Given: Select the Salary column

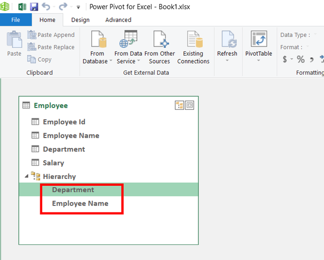Looking at the screenshot, I should (x=54, y=163).
